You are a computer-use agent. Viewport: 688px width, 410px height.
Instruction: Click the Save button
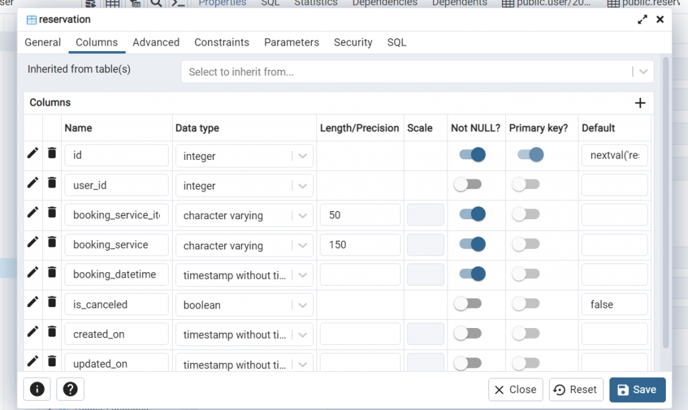click(637, 390)
